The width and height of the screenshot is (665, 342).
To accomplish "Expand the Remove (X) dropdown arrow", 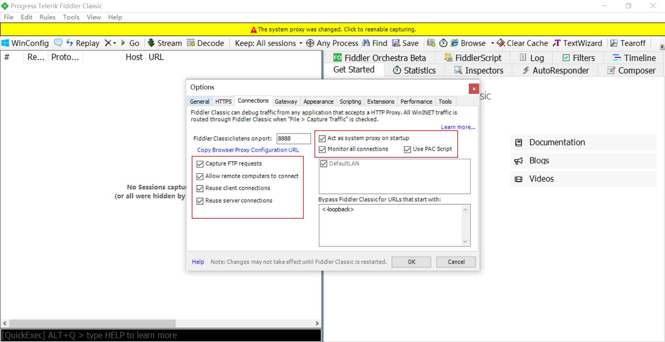I will [115, 43].
